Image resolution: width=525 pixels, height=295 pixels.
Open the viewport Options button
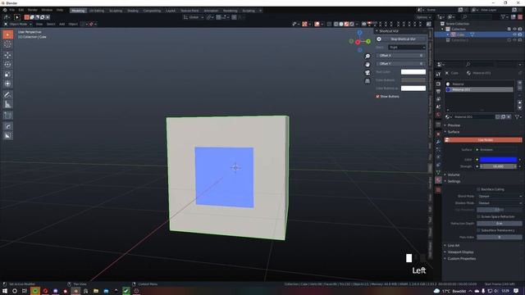[x=423, y=17]
